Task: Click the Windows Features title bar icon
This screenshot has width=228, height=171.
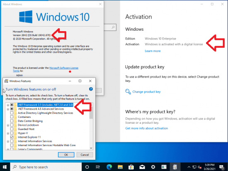Action: 6,81
